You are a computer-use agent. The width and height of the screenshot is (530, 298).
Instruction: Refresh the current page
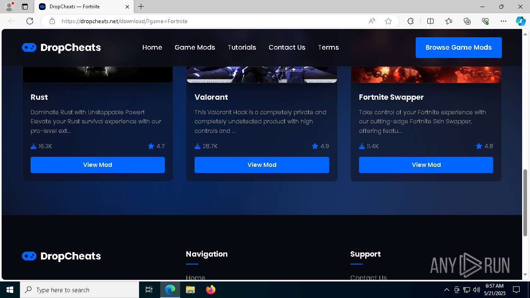pos(30,21)
